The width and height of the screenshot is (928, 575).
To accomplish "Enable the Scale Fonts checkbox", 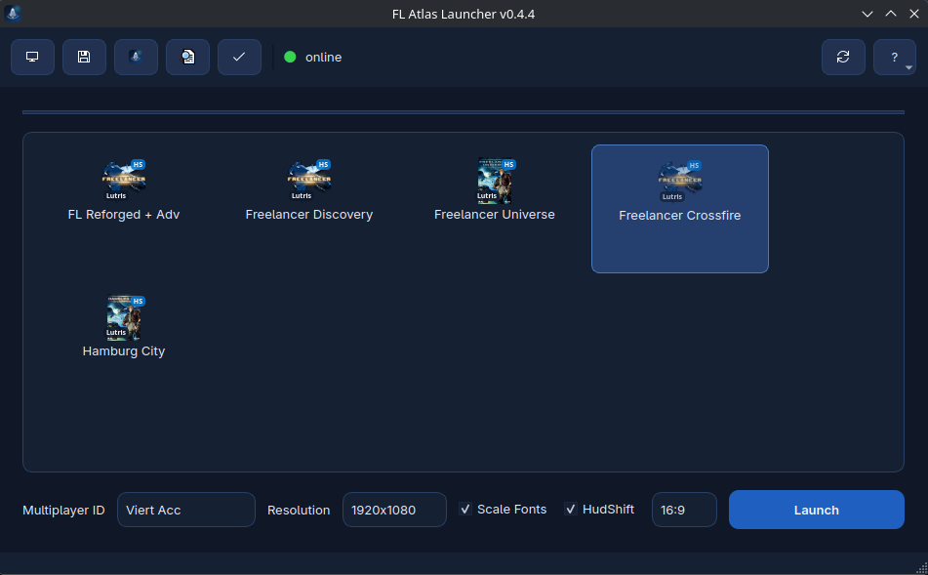I will click(x=465, y=509).
